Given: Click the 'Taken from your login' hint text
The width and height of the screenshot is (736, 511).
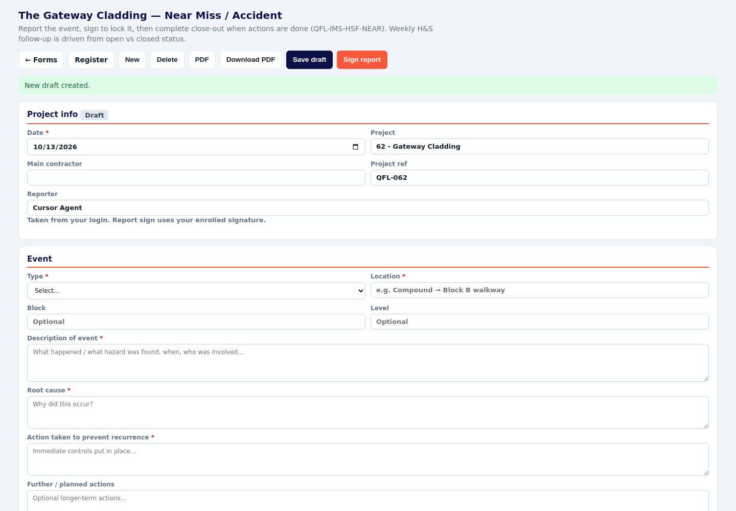Looking at the screenshot, I should pyautogui.click(x=146, y=220).
